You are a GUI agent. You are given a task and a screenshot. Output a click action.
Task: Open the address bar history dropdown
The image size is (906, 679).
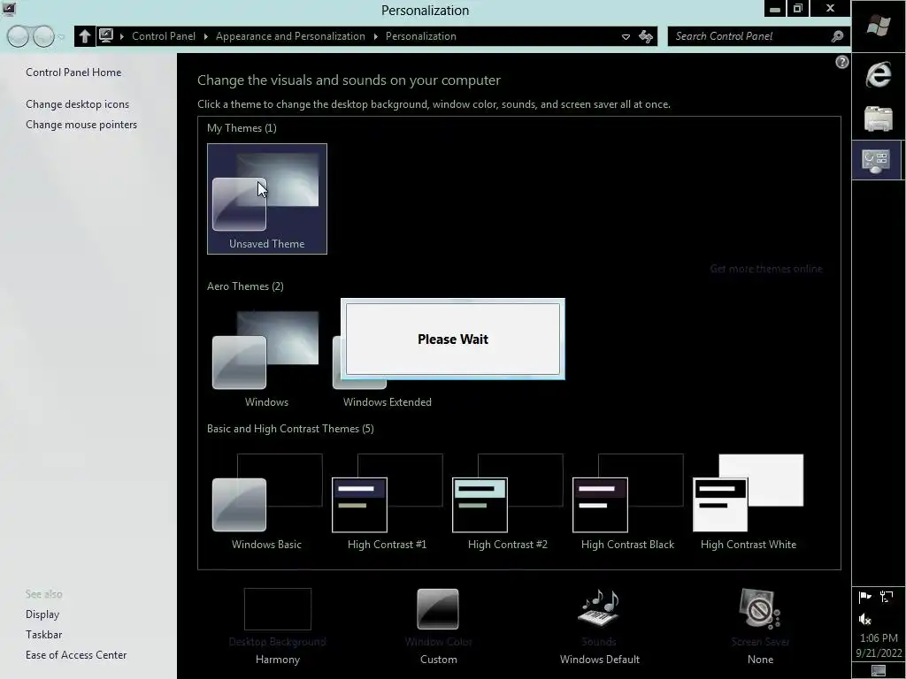(x=626, y=36)
